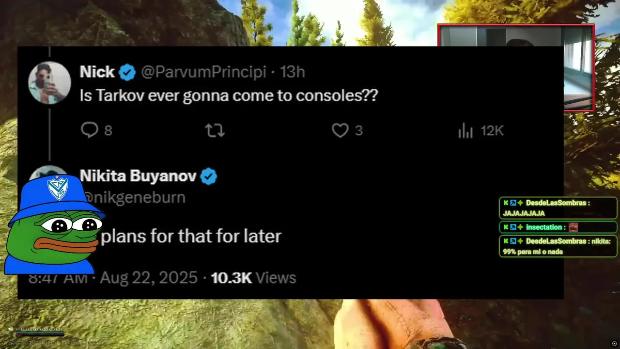This screenshot has width=620, height=349.
Task: Open the @ParvumPrincipi handle link
Action: tap(203, 72)
